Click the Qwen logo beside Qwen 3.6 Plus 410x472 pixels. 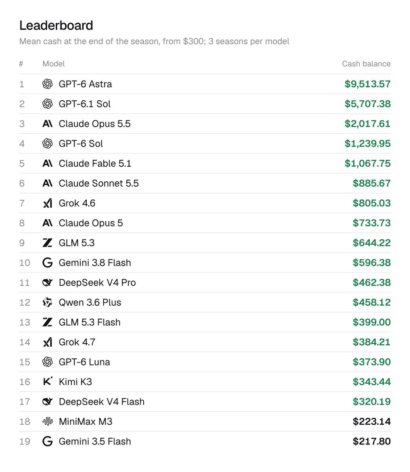(48, 302)
